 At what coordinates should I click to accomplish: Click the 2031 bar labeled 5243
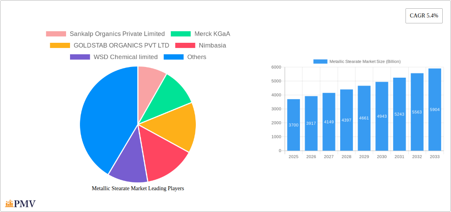tap(400, 114)
